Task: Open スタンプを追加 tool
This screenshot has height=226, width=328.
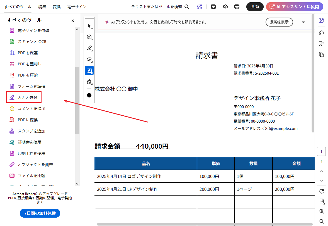Action: (27, 131)
